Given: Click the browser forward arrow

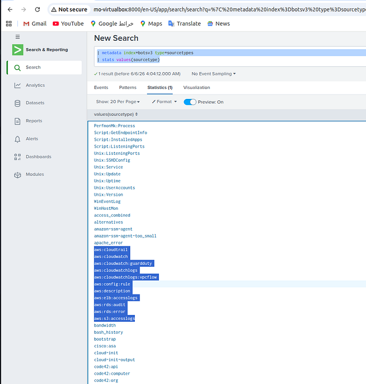Looking at the screenshot, I should click(24, 9).
